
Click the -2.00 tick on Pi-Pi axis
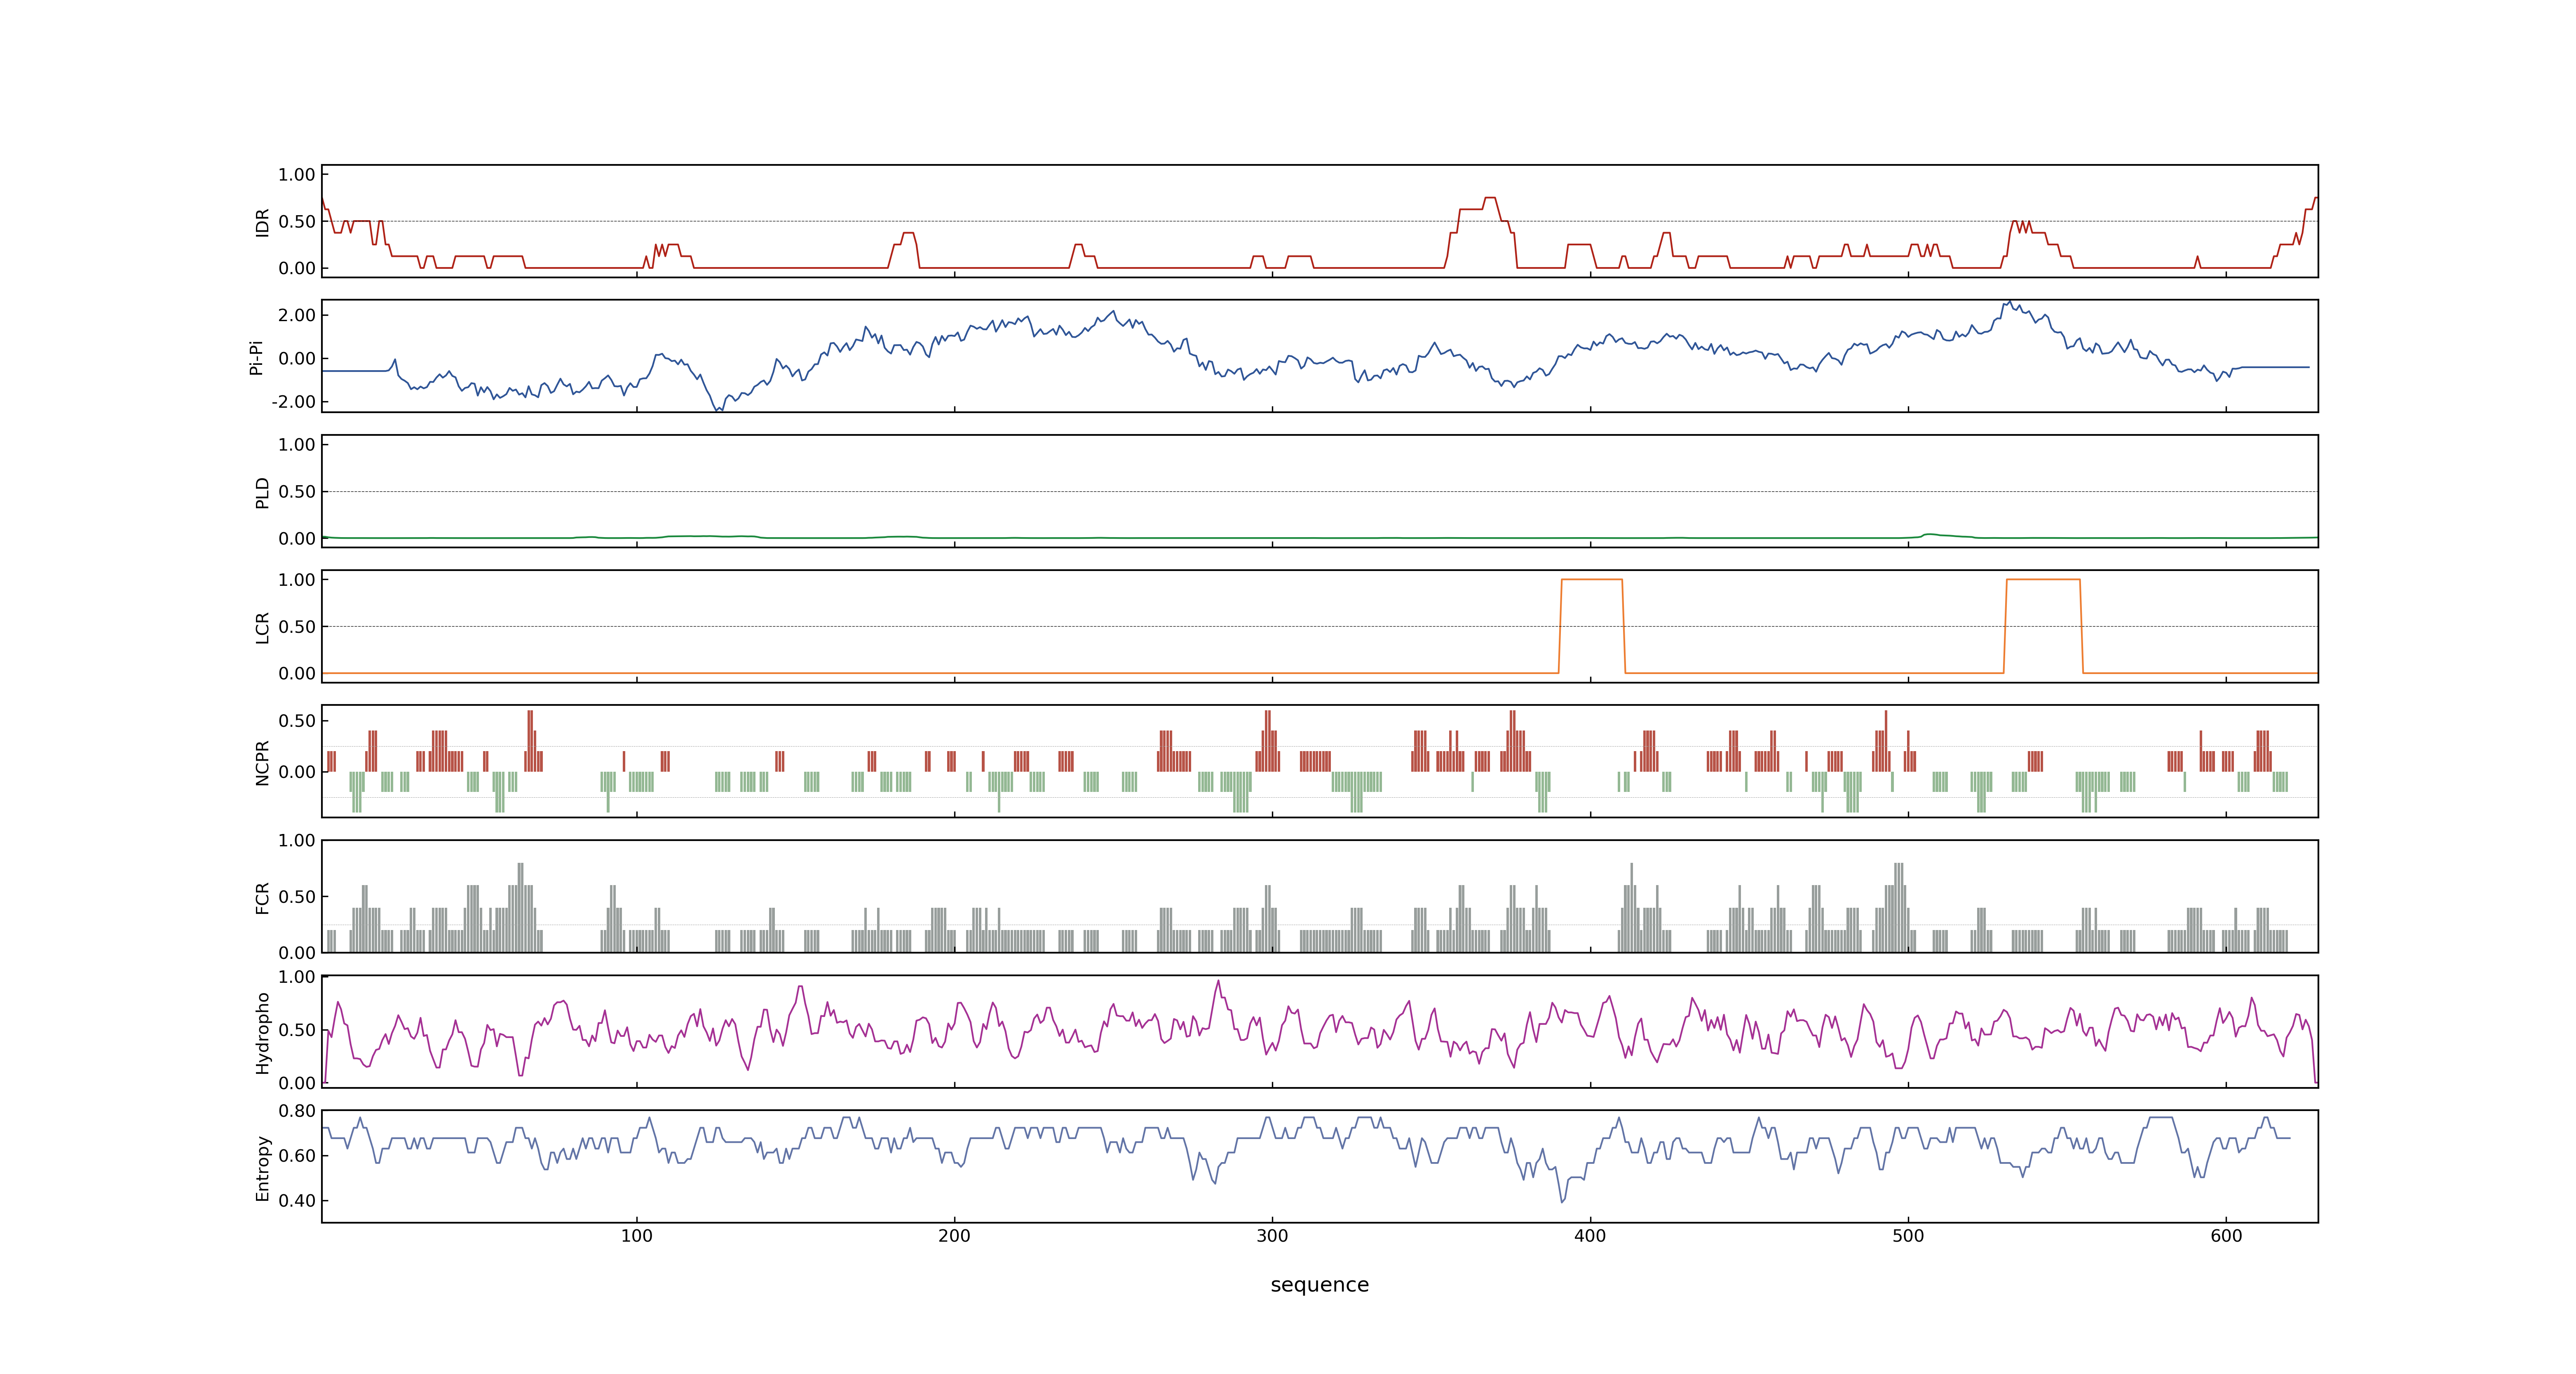(x=293, y=402)
